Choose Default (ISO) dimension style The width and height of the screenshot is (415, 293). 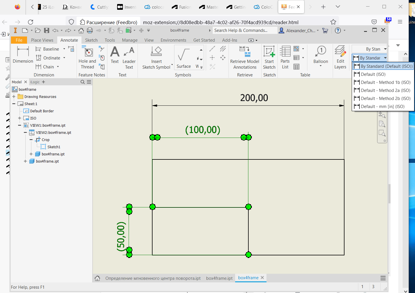coord(383,74)
